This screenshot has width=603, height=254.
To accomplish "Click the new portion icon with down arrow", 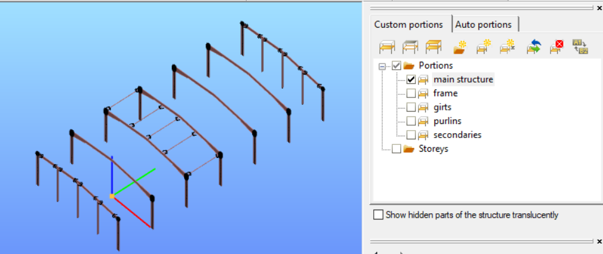I will [508, 47].
